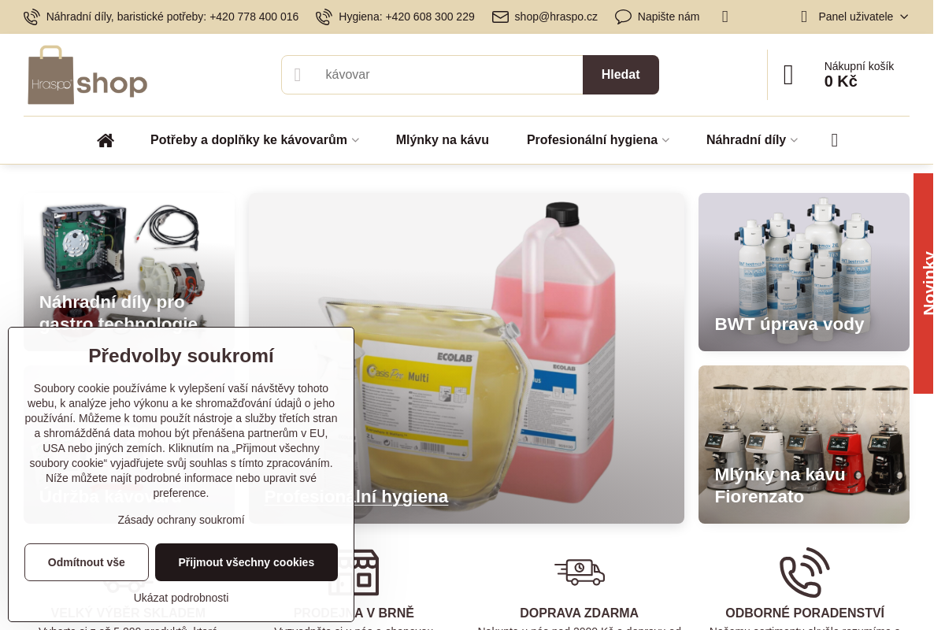Call spare parts number +420 778 400 016
The height and width of the screenshot is (630, 945).
coord(254,17)
